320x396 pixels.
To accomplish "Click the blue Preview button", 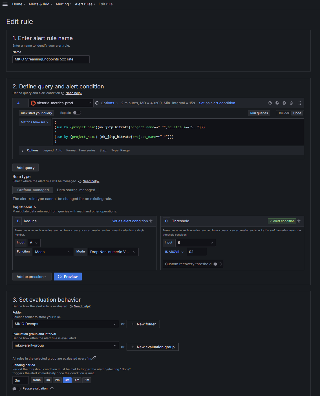I will click(x=68, y=277).
